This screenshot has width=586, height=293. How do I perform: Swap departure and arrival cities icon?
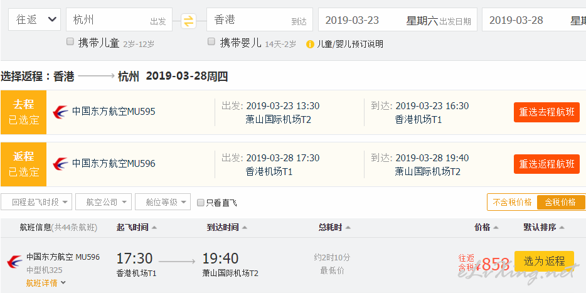pyautogui.click(x=189, y=21)
